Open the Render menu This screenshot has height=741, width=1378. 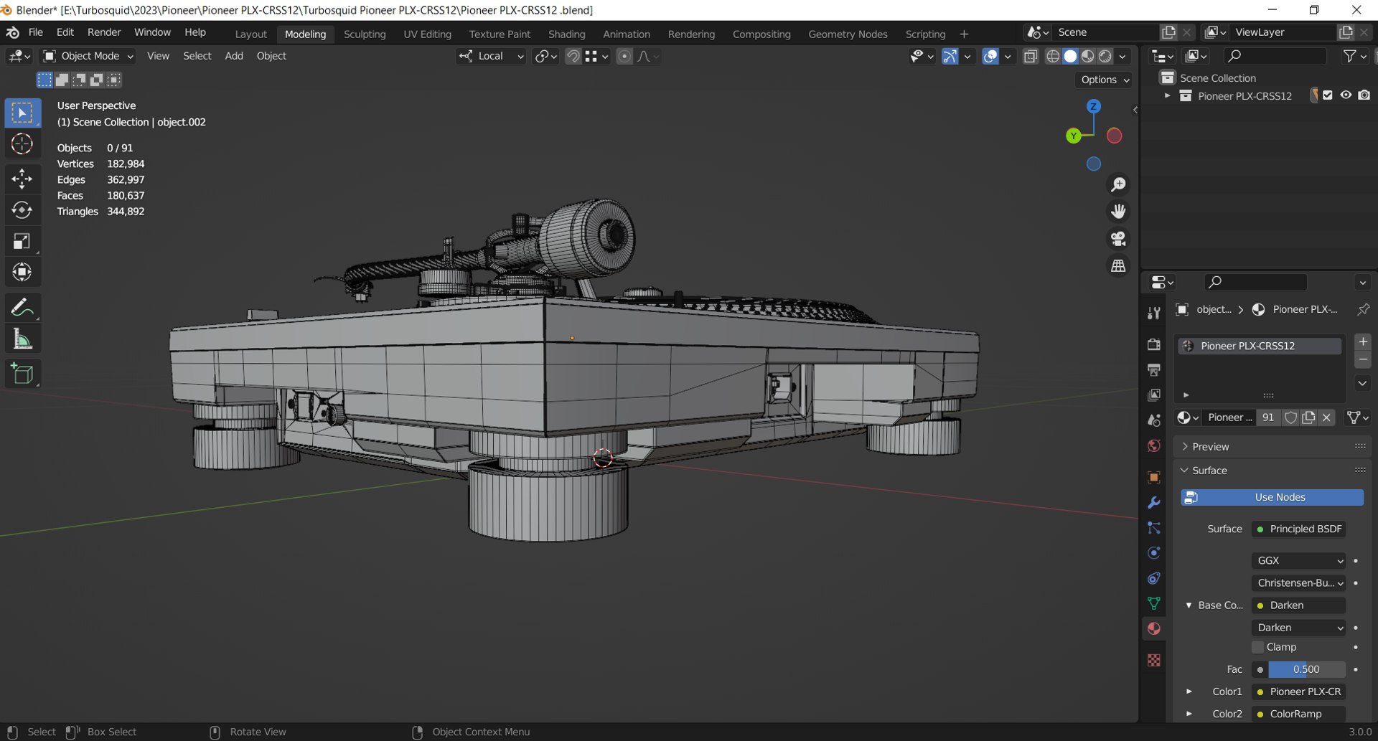click(x=104, y=32)
